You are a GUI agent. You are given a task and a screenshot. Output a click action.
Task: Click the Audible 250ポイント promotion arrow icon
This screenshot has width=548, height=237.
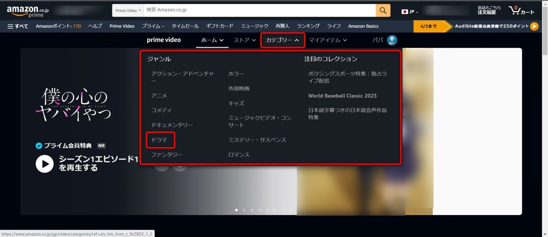[x=534, y=26]
